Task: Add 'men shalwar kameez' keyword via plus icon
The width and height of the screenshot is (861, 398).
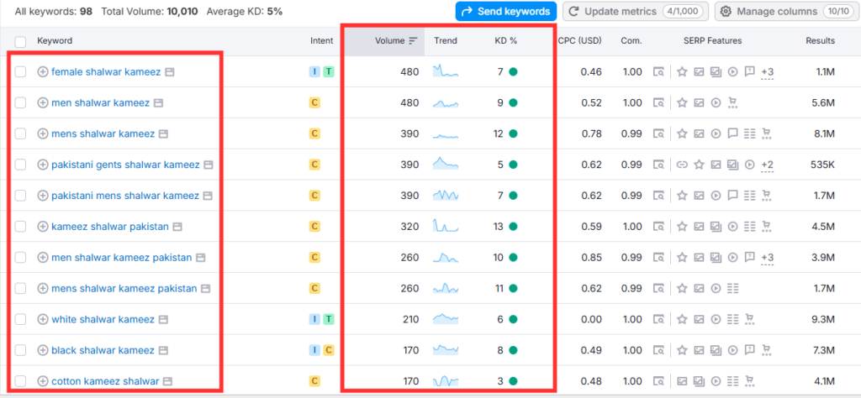Action: click(43, 102)
